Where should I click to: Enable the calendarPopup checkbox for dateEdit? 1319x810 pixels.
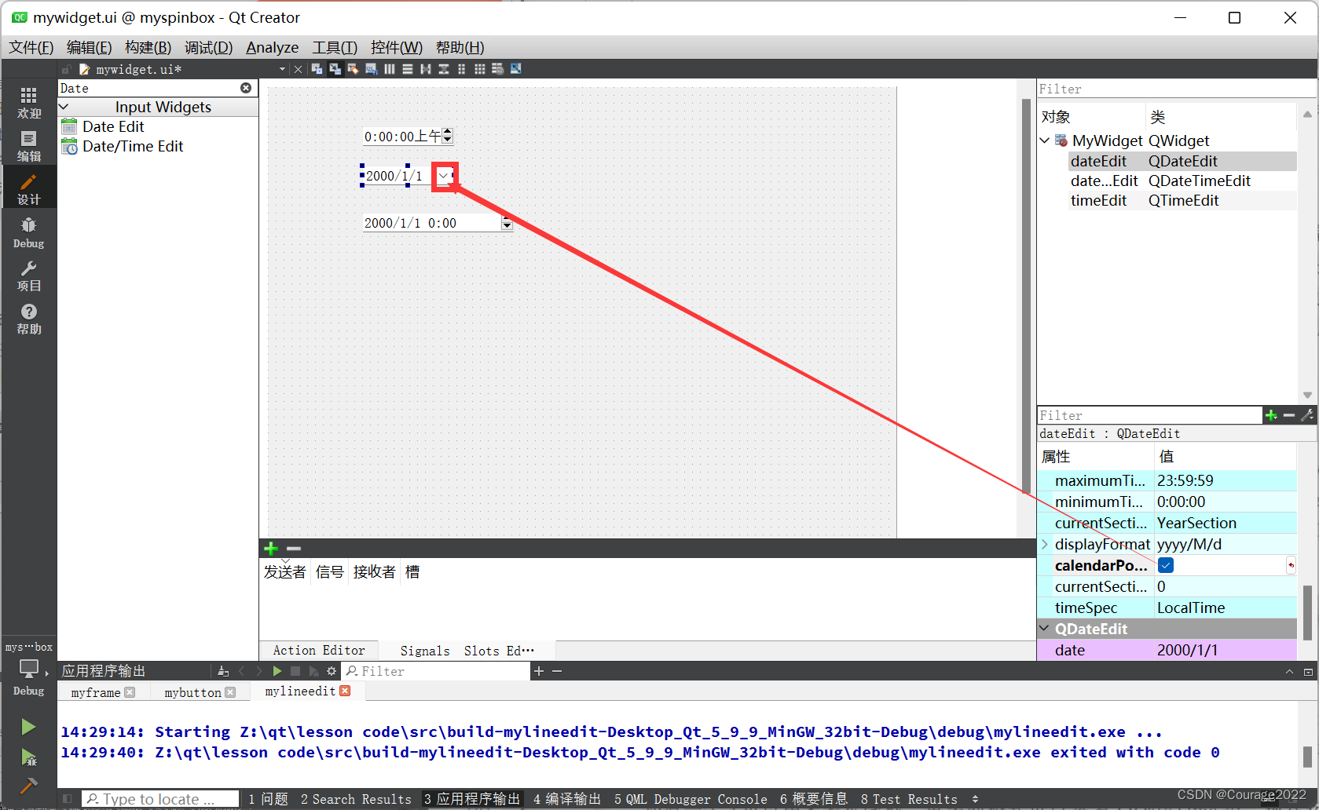click(x=1165, y=565)
